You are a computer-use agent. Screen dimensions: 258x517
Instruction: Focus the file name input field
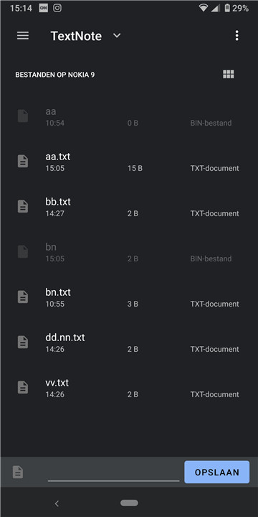(113, 472)
